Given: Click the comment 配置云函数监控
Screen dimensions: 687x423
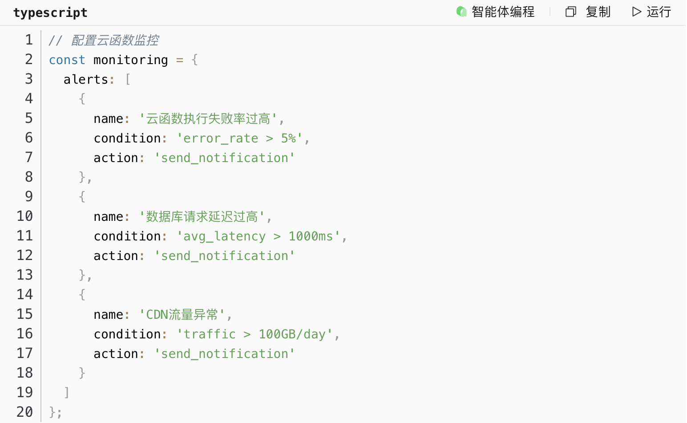Looking at the screenshot, I should point(114,40).
